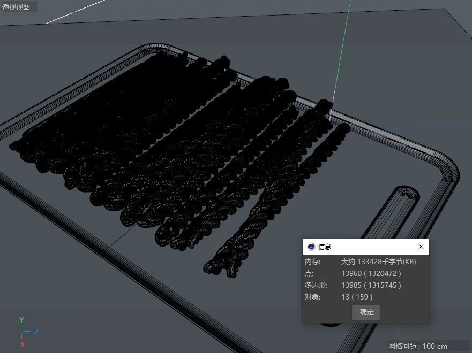Select the objects value 13 ( 159 )
This screenshot has height=353, width=472.
pyautogui.click(x=357, y=297)
